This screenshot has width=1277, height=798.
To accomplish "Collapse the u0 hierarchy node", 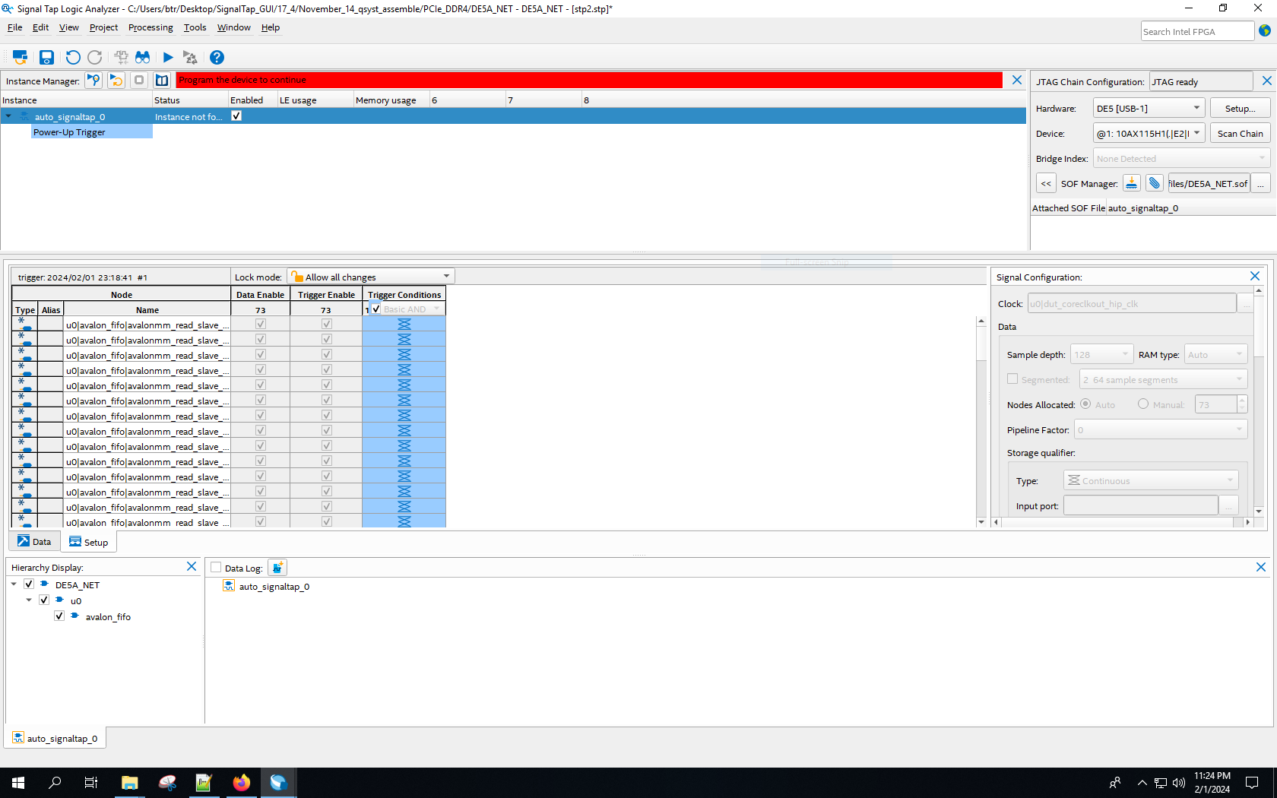I will 29,600.
